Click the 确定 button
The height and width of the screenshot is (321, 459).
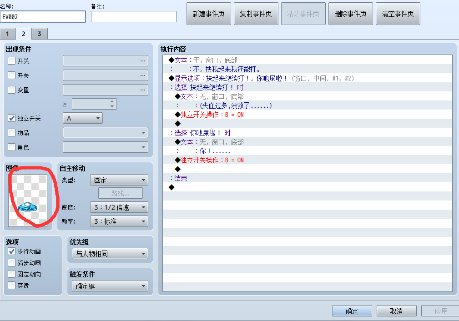[352, 311]
